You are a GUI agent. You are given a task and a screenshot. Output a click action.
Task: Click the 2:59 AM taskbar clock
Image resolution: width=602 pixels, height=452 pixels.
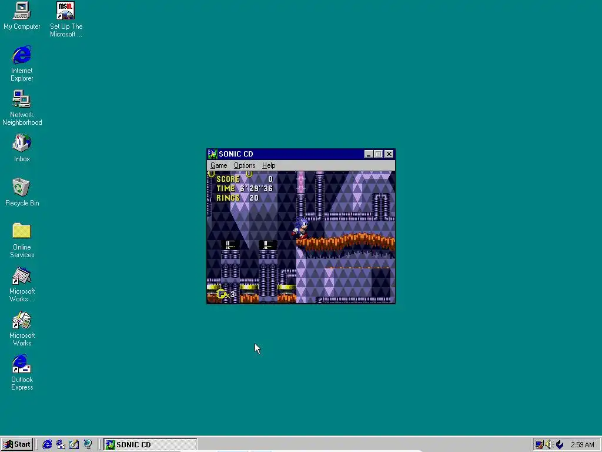pyautogui.click(x=582, y=445)
